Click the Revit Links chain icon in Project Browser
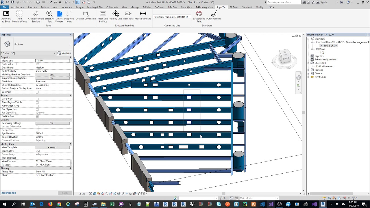Image resolution: width=370 pixels, height=208 pixels. click(312, 77)
